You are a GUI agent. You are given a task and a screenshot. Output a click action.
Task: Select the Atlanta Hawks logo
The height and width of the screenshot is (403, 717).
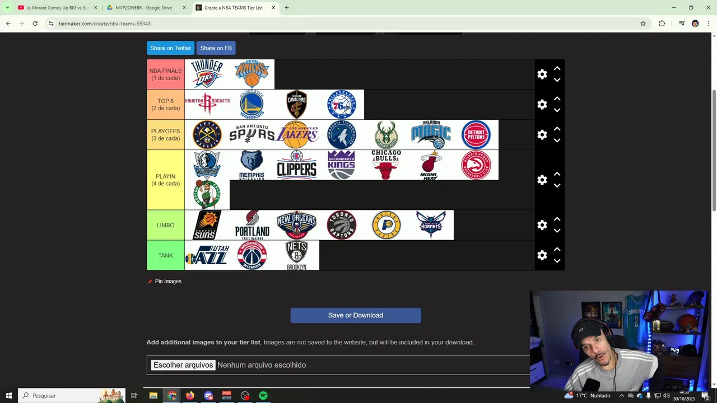click(476, 165)
